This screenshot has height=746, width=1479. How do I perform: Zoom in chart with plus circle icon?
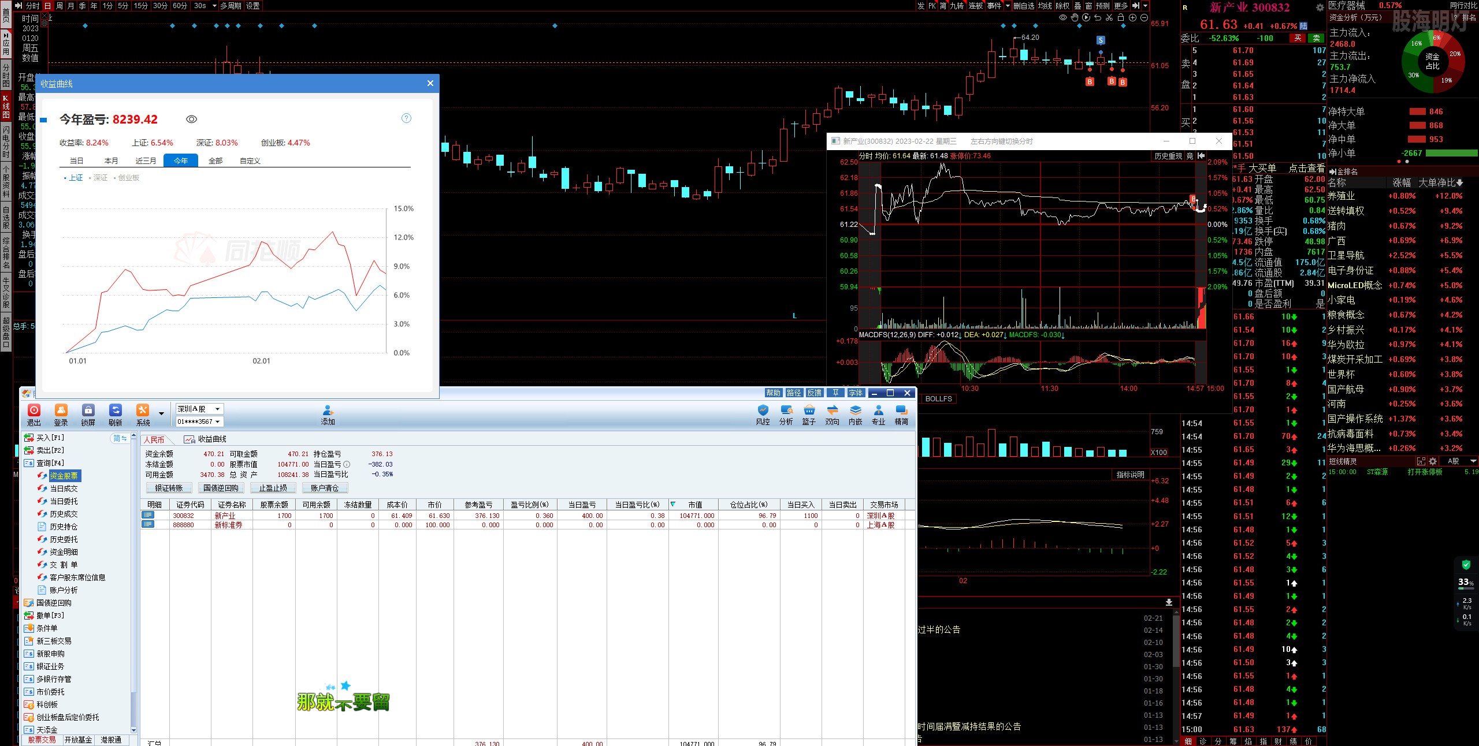(x=1132, y=18)
